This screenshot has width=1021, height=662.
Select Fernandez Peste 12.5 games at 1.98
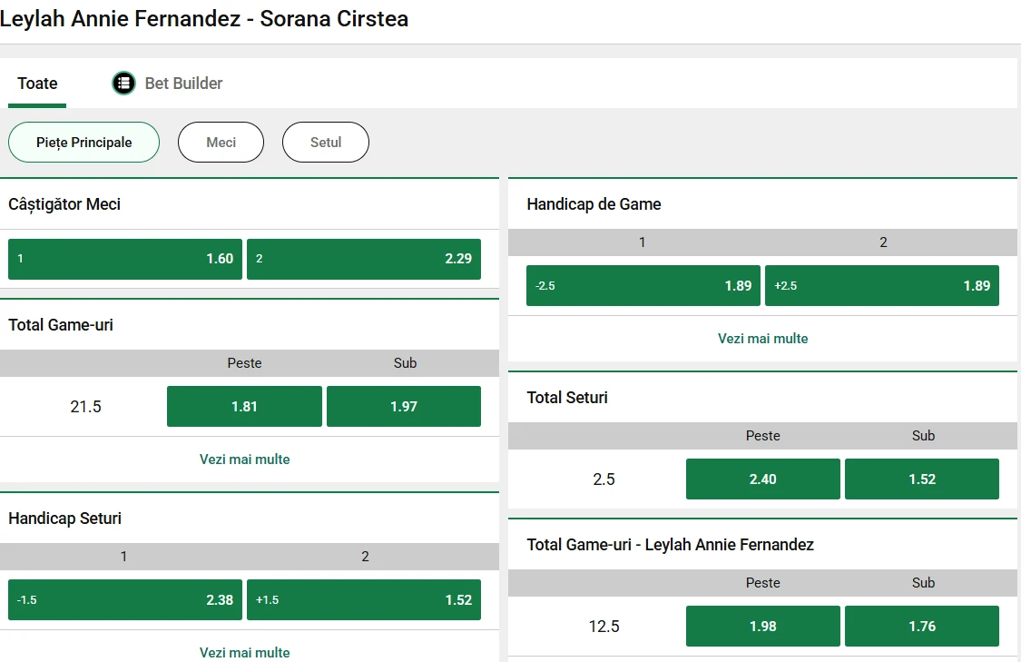(x=762, y=627)
